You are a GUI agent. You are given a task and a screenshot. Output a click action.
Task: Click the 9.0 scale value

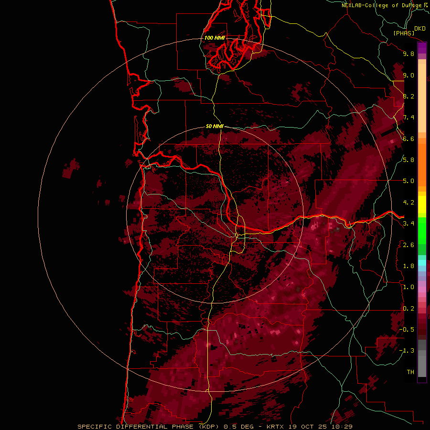[408, 75]
